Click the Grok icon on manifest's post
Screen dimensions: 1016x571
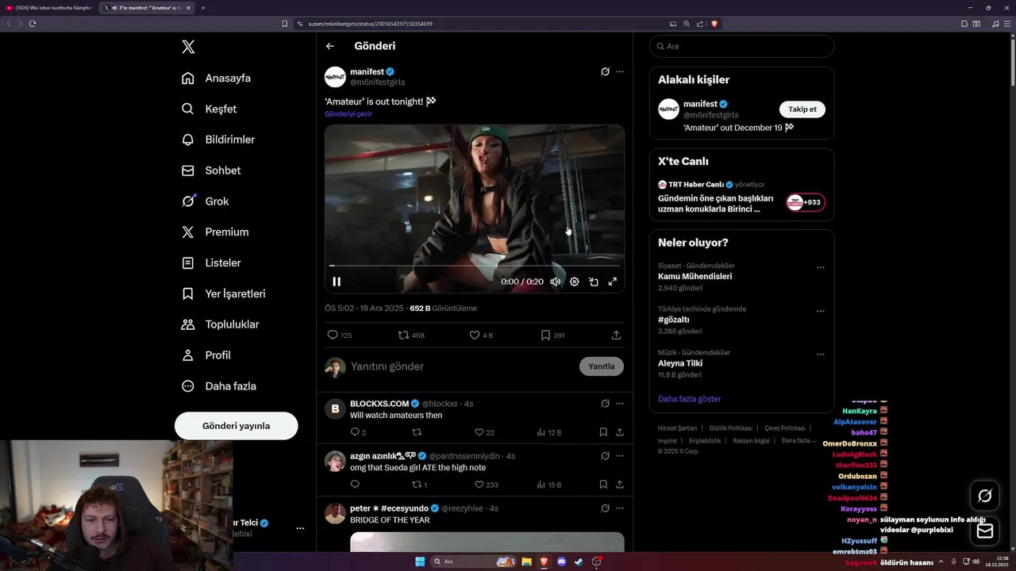tap(605, 71)
